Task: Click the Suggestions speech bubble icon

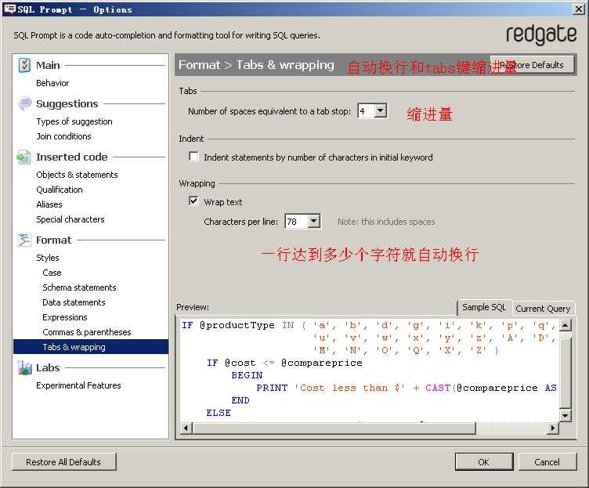Action: (24, 103)
